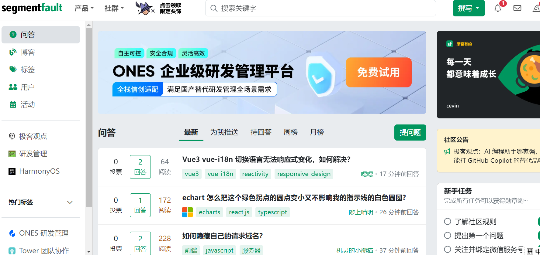This screenshot has width=540, height=255.
Task: Open 博客 from the sidebar
Action: [27, 52]
